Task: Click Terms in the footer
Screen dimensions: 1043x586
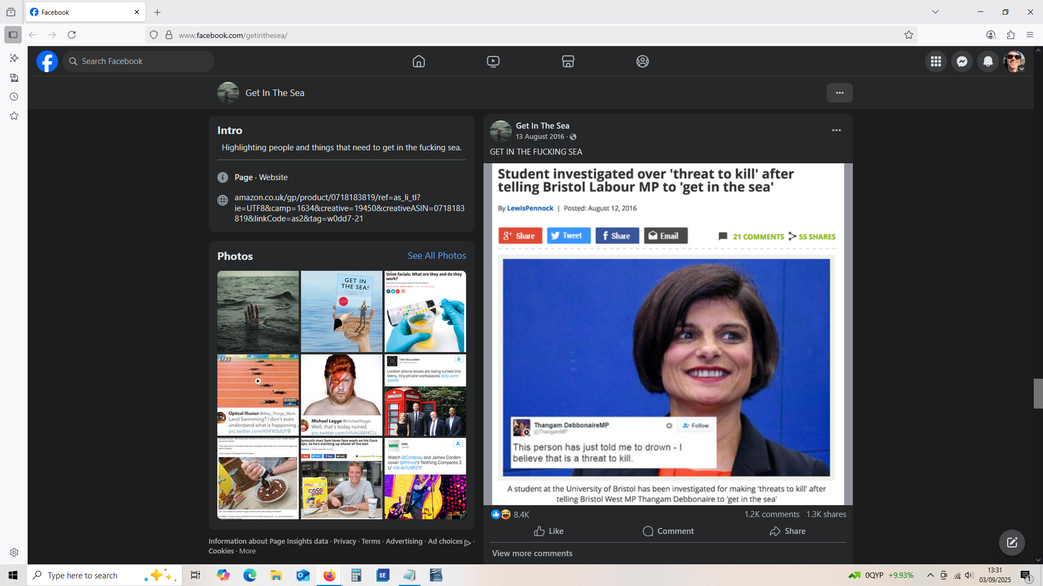Action: [371, 542]
